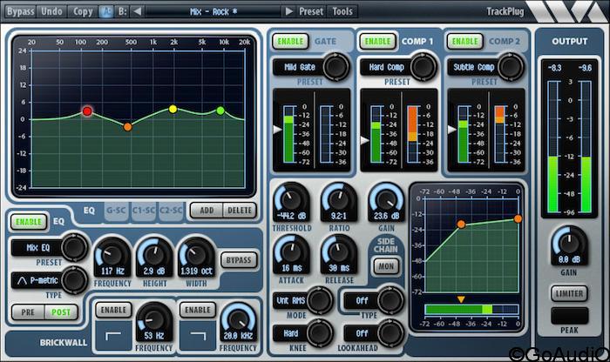Select the yellow EQ band node
The width and height of the screenshot is (610, 362).
pyautogui.click(x=173, y=109)
